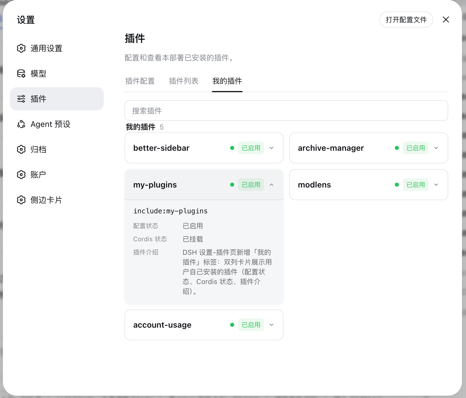Click the 打开配置文件 button
This screenshot has width=466, height=398.
coord(406,20)
